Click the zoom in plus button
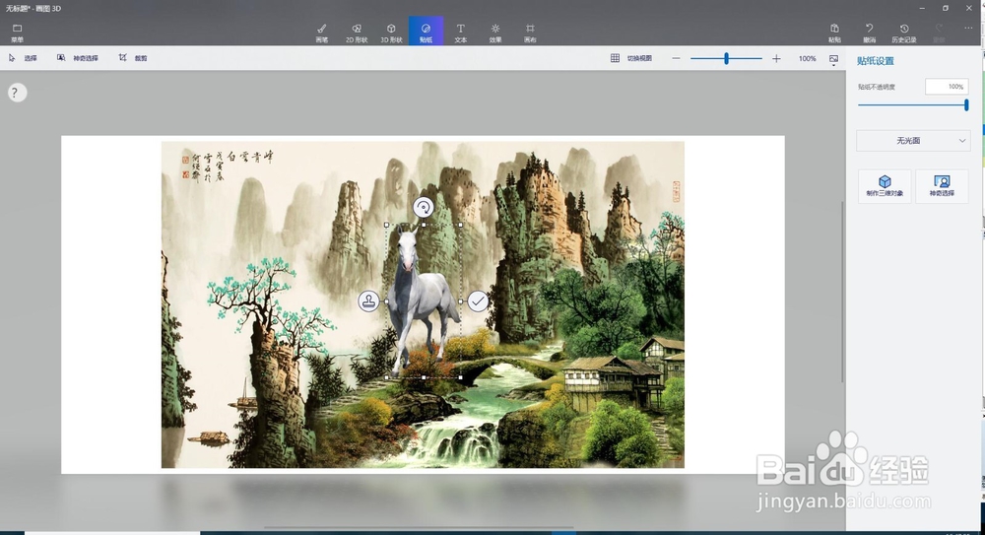 pos(776,58)
